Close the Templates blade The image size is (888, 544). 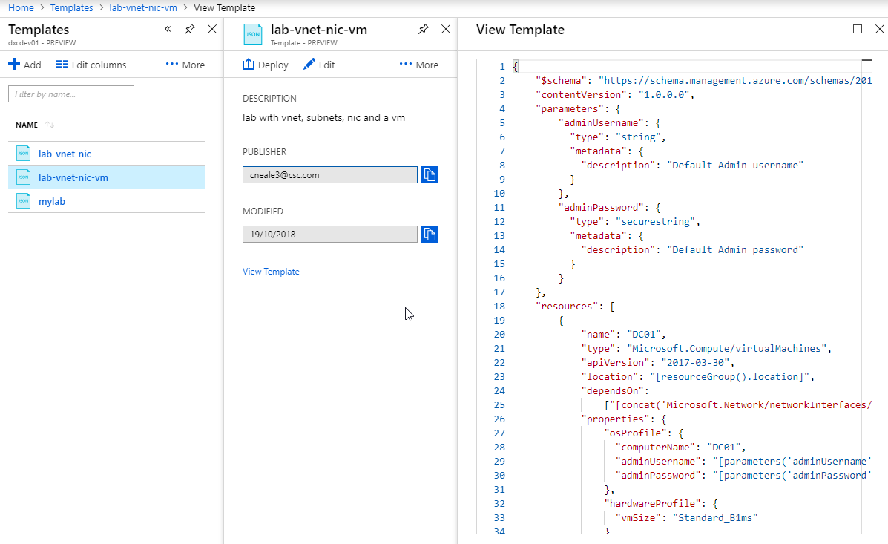(x=212, y=29)
